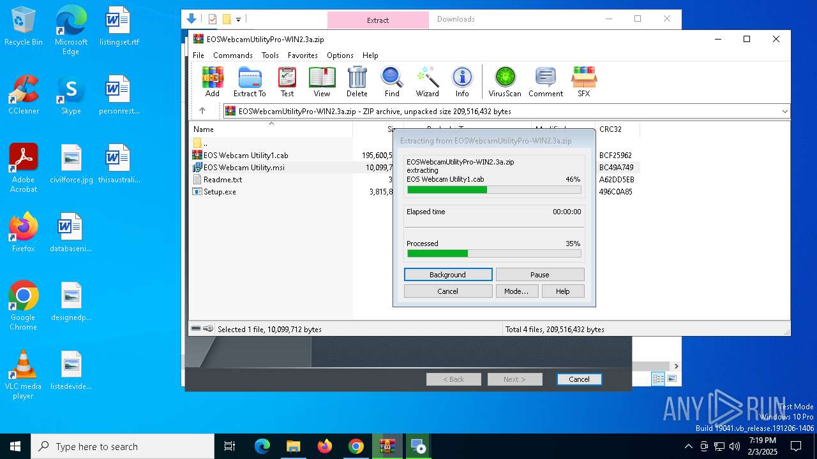The width and height of the screenshot is (817, 459).
Task: Select the Google Chrome desktop shortcut
Action: point(24,306)
